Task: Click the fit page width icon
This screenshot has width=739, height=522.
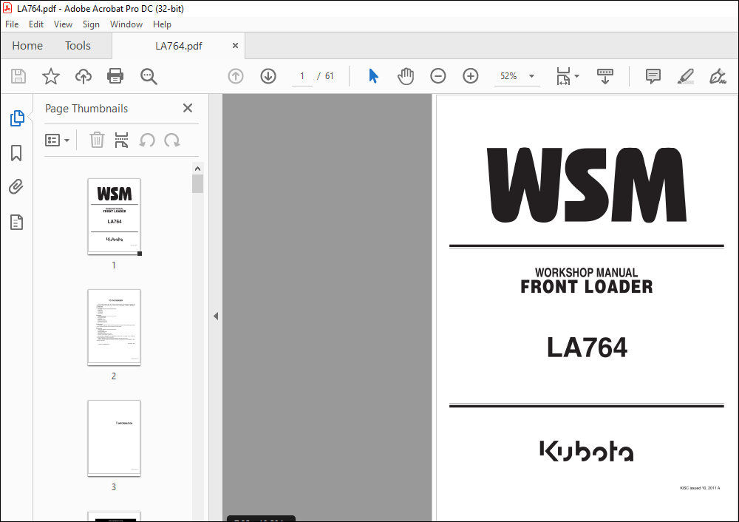Action: tap(563, 76)
